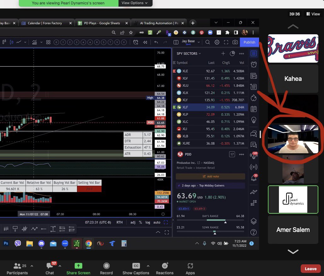Image resolution: width=324 pixels, height=276 pixels.
Task: Open notifications bell with 32 badge
Action: click(253, 177)
